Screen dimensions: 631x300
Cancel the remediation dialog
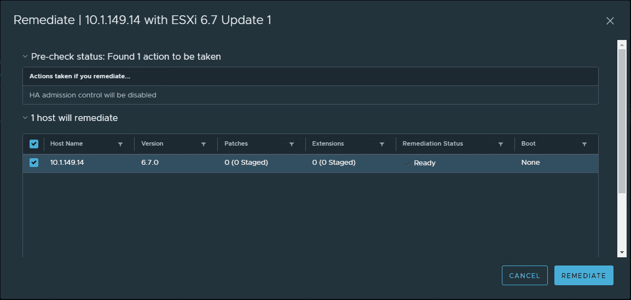tap(524, 275)
